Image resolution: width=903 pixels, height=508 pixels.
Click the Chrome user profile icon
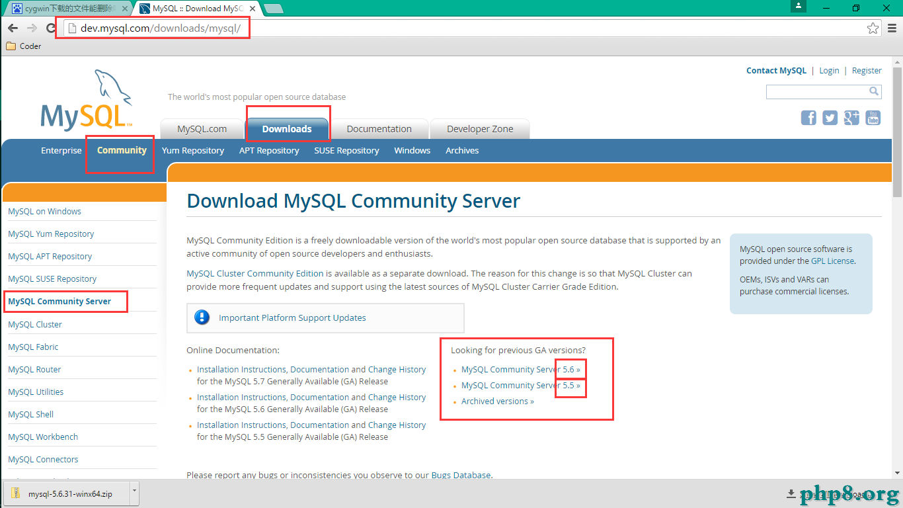(799, 6)
